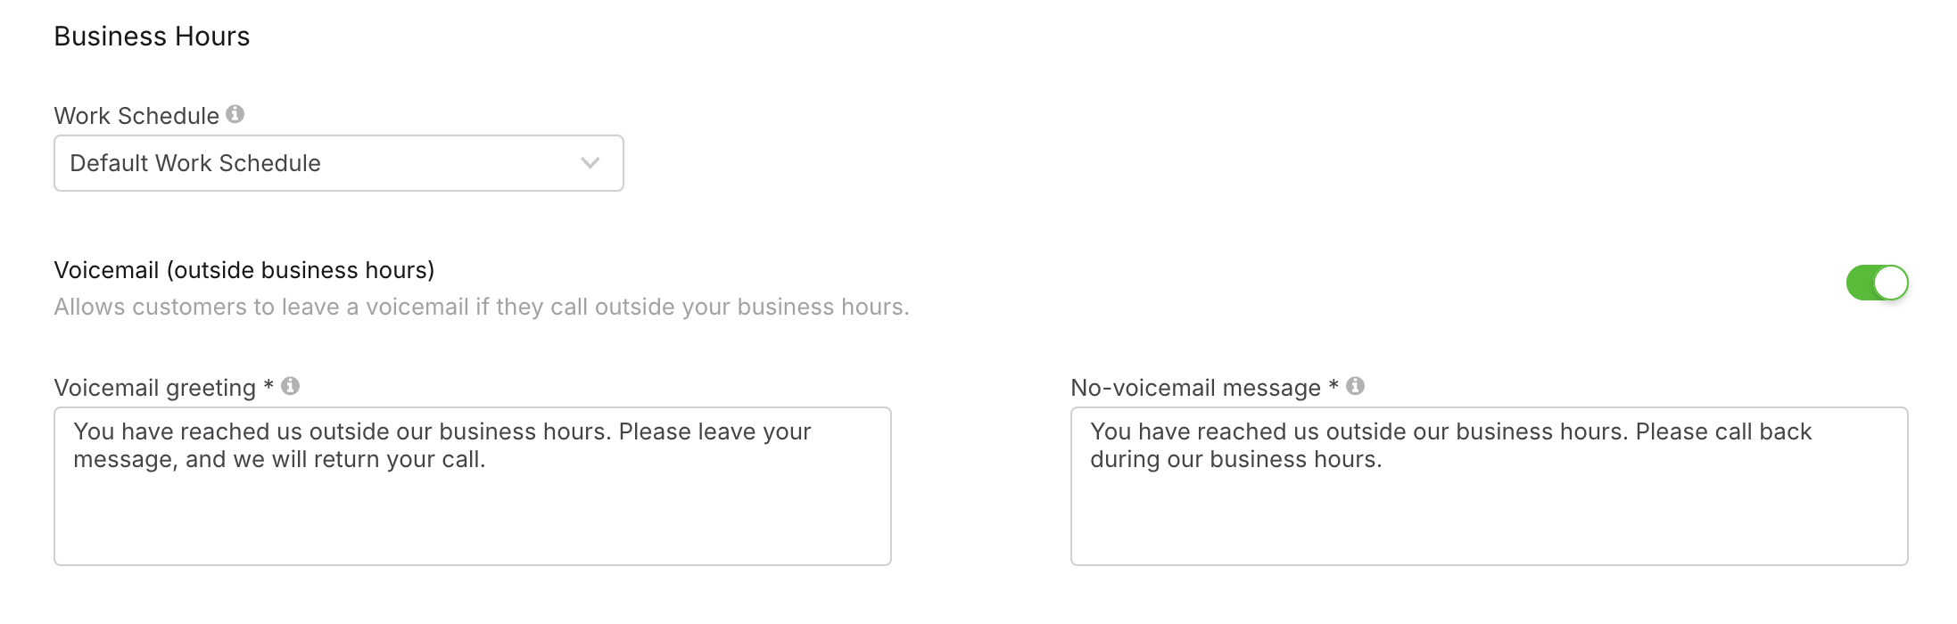Open the Default Work Schedule dropdown
Screen dimensions: 1957x624
[x=339, y=163]
